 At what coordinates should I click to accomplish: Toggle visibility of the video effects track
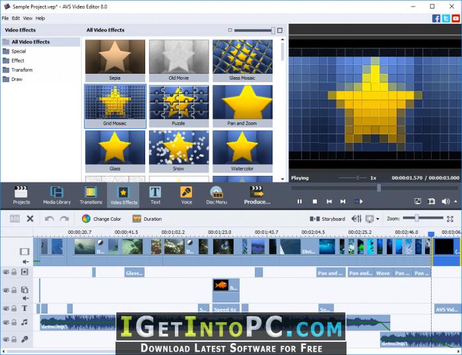tap(6, 272)
